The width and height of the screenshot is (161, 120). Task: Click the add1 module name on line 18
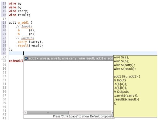12,23
